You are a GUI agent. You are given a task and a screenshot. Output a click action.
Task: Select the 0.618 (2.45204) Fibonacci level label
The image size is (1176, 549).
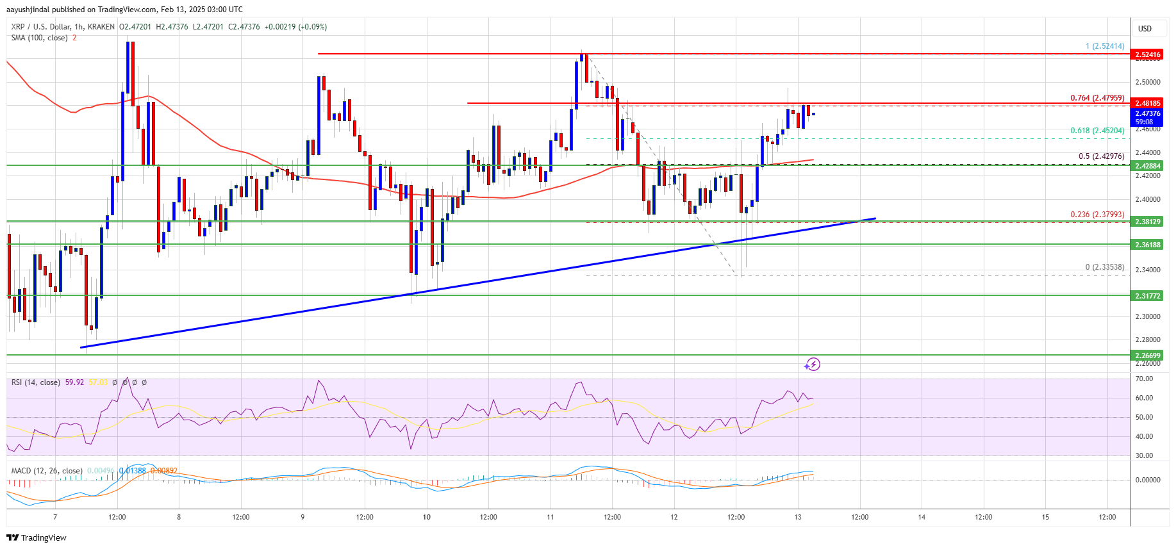[1097, 131]
